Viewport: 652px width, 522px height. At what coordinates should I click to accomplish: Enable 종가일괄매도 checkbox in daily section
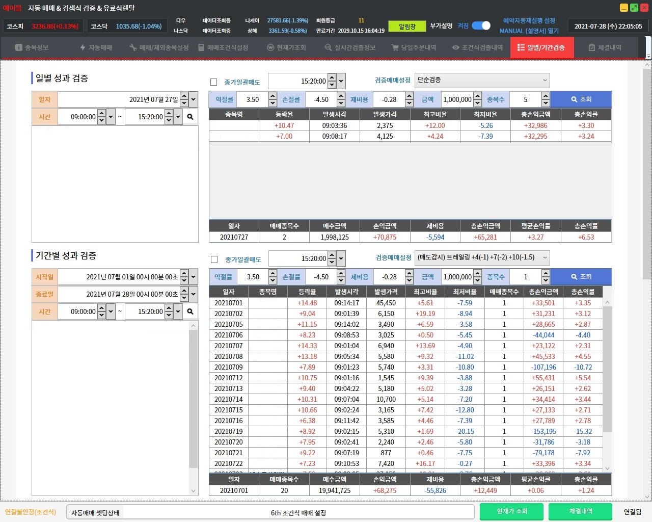point(214,82)
